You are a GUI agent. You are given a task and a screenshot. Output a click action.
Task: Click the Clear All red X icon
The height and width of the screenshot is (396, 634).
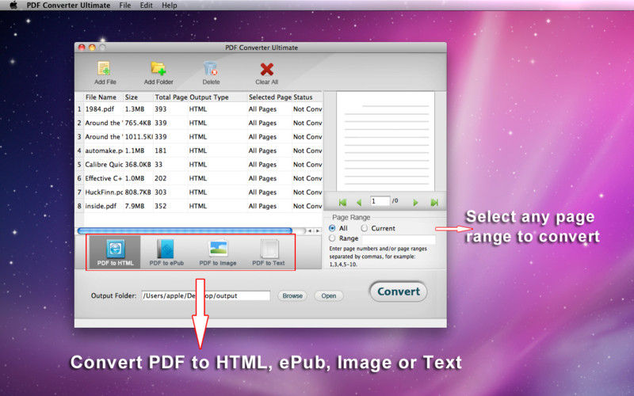click(266, 69)
